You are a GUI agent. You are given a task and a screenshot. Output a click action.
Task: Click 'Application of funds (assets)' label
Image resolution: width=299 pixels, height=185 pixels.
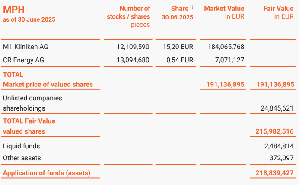(46, 173)
